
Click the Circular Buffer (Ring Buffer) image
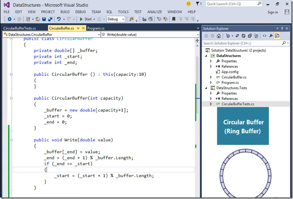click(x=243, y=126)
